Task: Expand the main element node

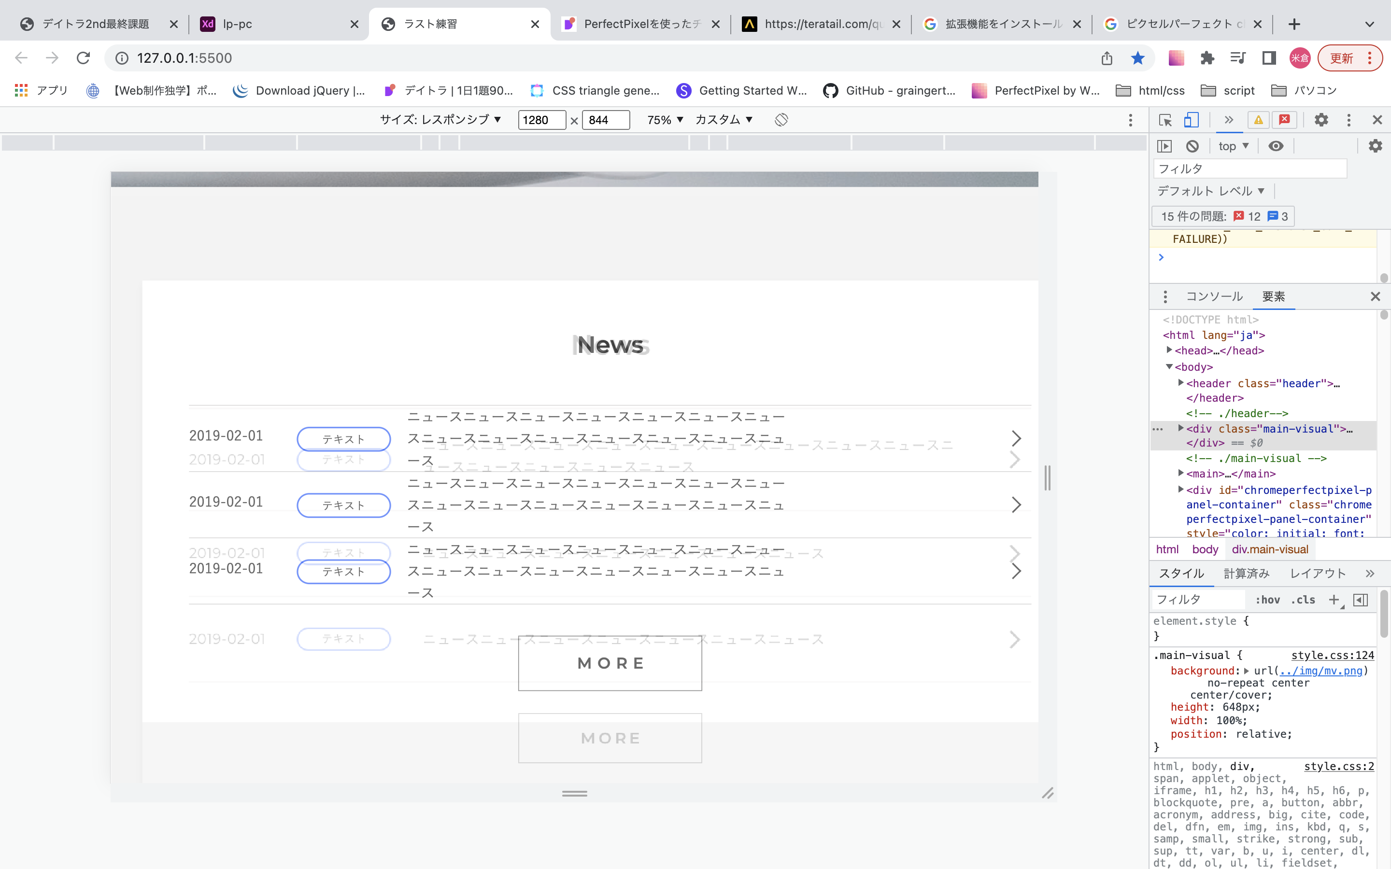Action: pyautogui.click(x=1180, y=473)
